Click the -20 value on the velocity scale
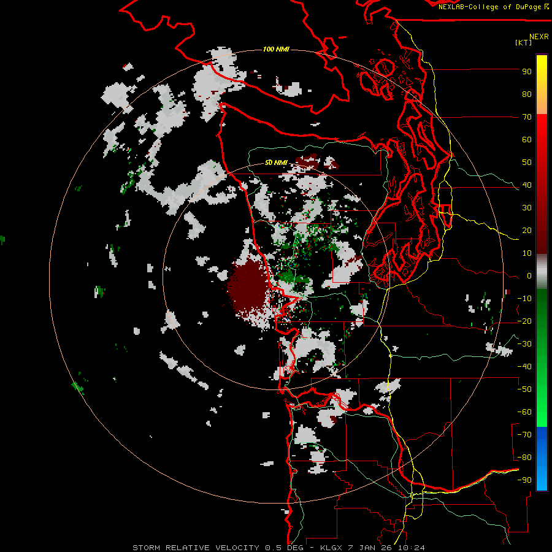Viewport: 552px width, 552px height. [x=524, y=321]
